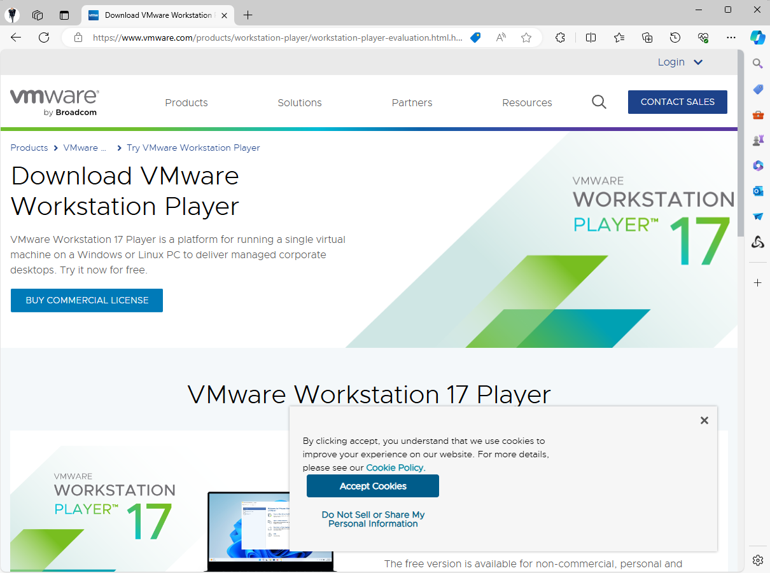The image size is (770, 573).
Task: Accept cookies on the banner
Action: pos(372,486)
